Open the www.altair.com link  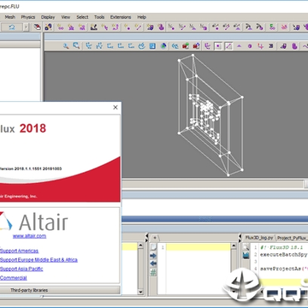pyautogui.click(x=29, y=236)
